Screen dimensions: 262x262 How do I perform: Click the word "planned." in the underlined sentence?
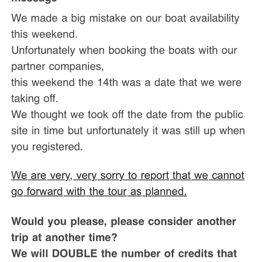pyautogui.click(x=166, y=192)
